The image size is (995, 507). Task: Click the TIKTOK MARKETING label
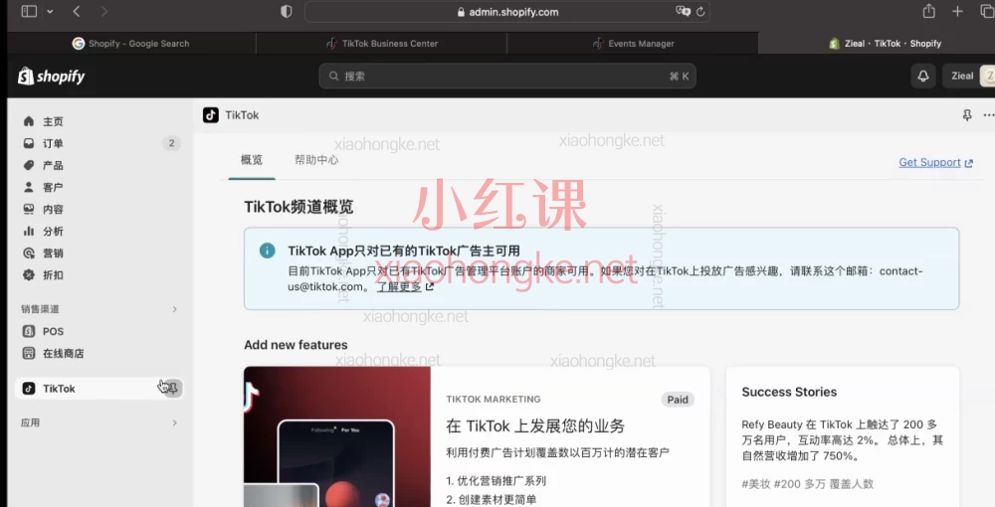494,400
